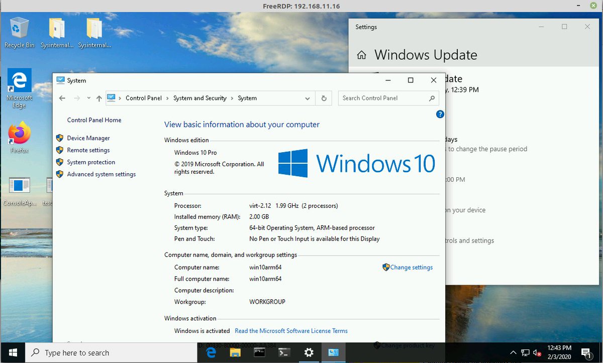
Task: Switch to Settings via taskbar gear icon
Action: 309,352
